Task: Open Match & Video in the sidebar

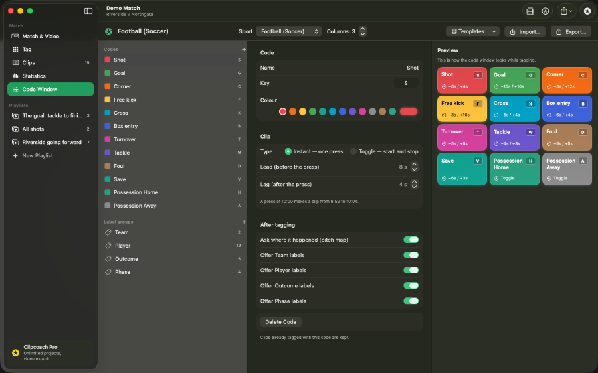Action: (x=50, y=37)
